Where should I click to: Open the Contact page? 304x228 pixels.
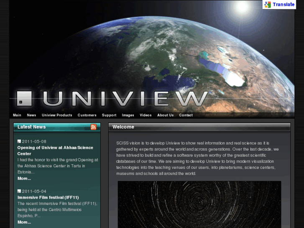tap(186, 115)
